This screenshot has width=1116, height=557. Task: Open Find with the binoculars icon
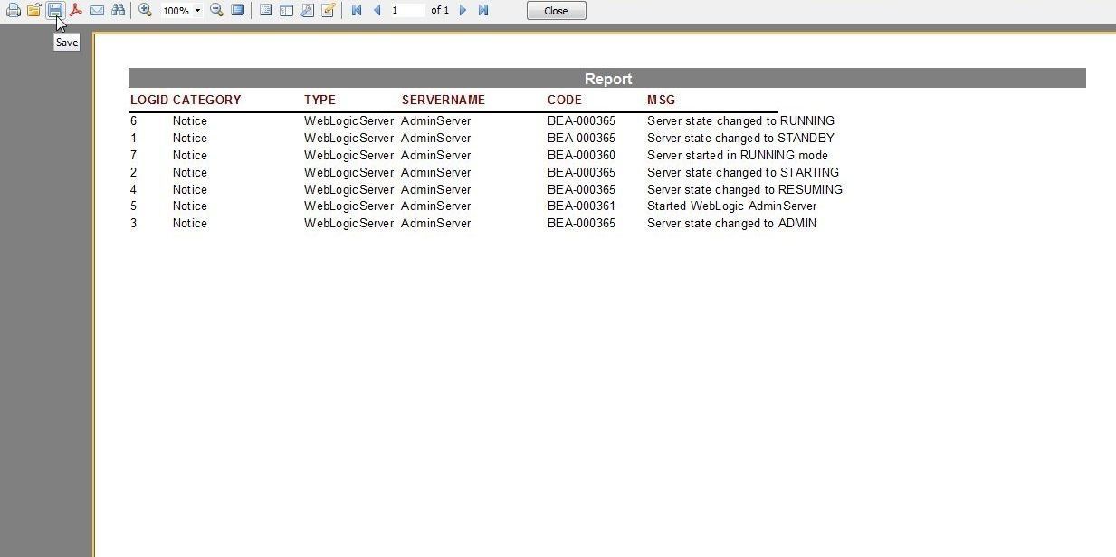pyautogui.click(x=118, y=11)
